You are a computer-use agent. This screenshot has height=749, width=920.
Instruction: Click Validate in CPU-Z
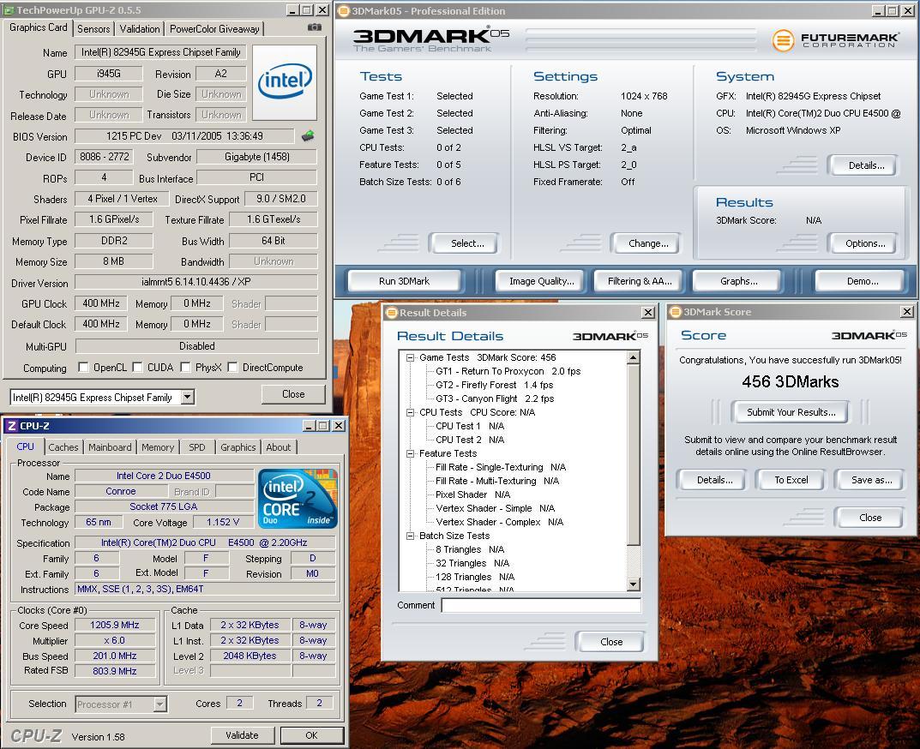[x=242, y=735]
